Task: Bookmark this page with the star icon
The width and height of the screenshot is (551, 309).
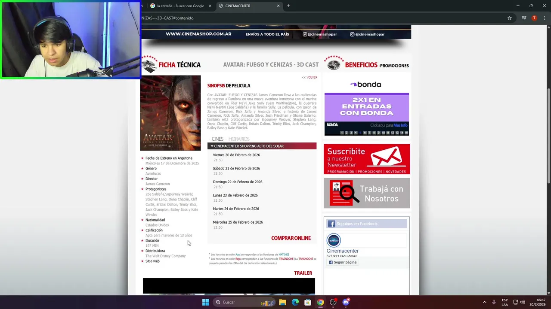Action: (510, 18)
